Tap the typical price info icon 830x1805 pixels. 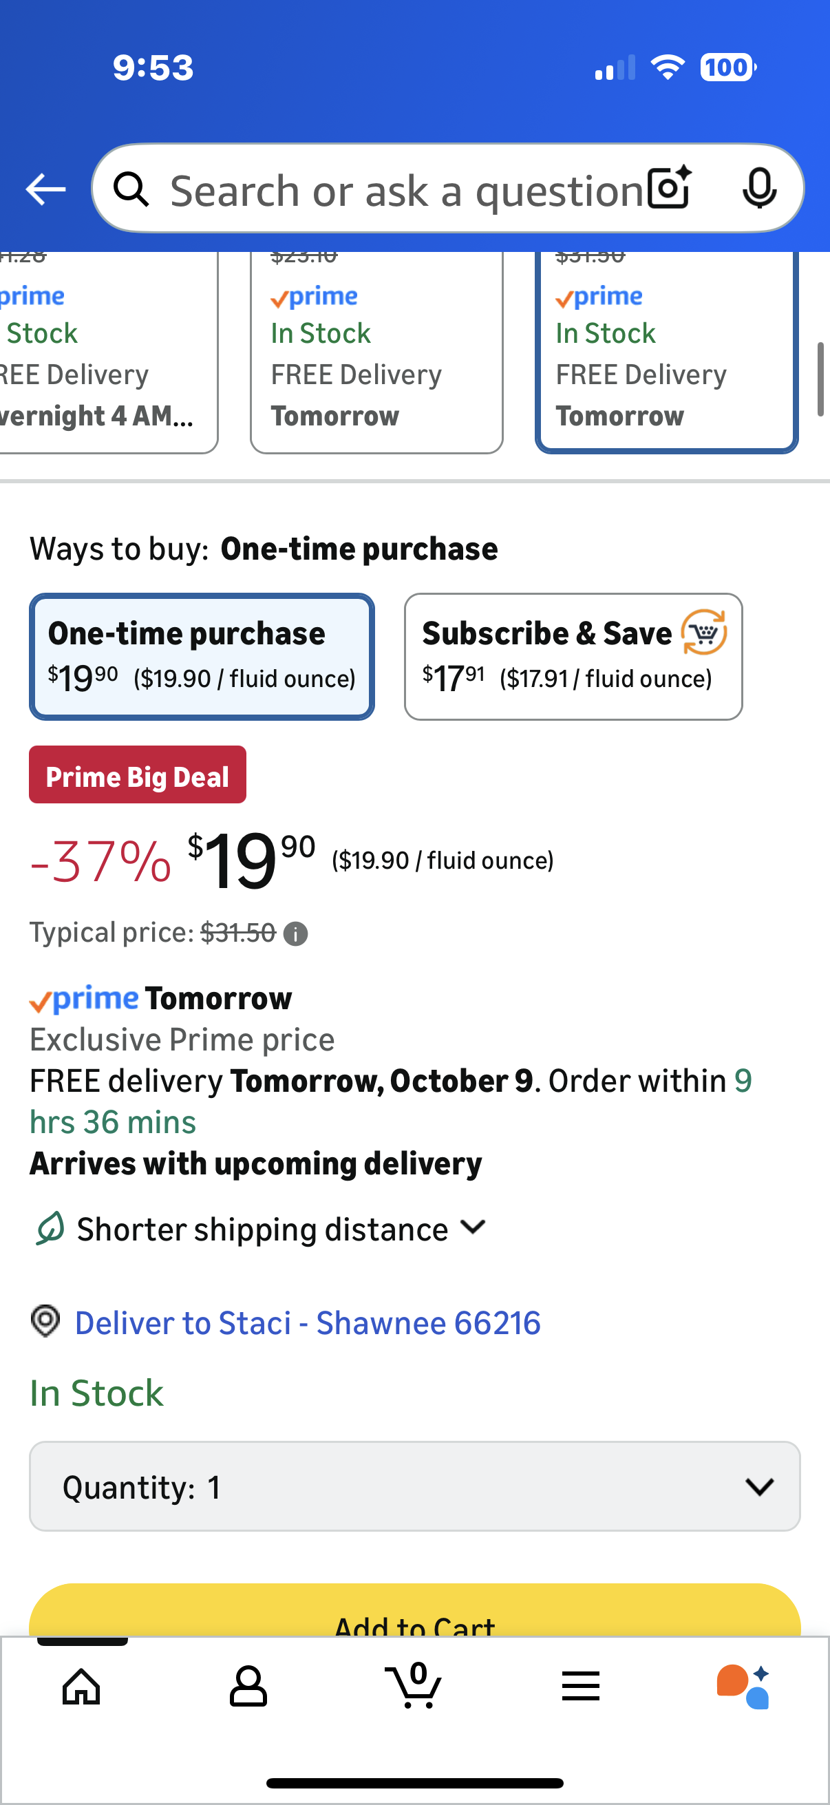[295, 934]
